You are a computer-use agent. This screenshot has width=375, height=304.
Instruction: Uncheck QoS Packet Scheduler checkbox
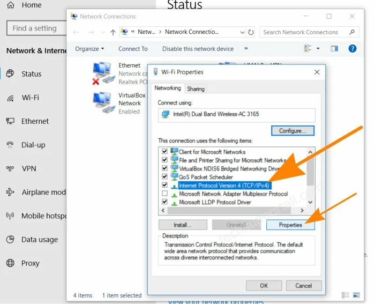pos(164,176)
